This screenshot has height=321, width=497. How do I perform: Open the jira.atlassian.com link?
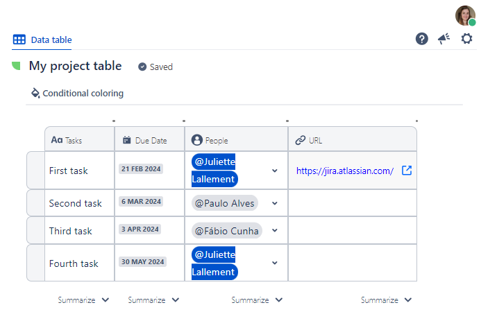coord(345,171)
